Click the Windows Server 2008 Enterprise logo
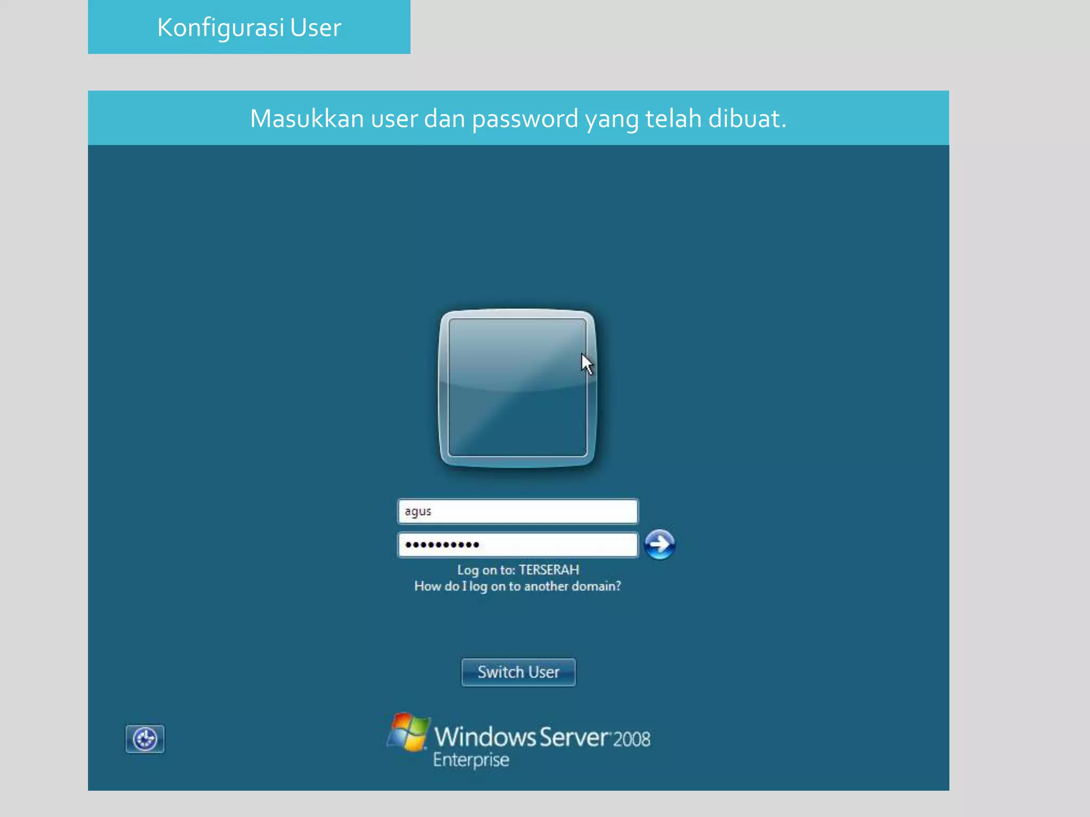1090x817 pixels. 518,740
